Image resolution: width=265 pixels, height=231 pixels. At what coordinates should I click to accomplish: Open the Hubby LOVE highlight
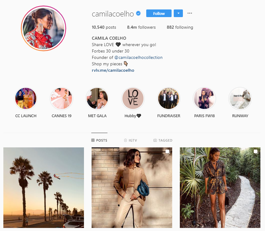coord(133,99)
